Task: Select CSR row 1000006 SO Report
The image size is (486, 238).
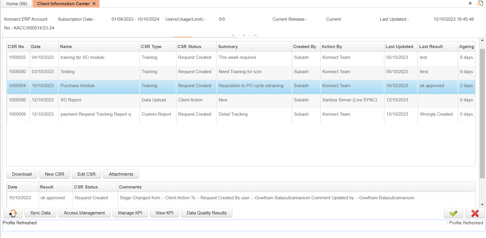Action: point(71,100)
